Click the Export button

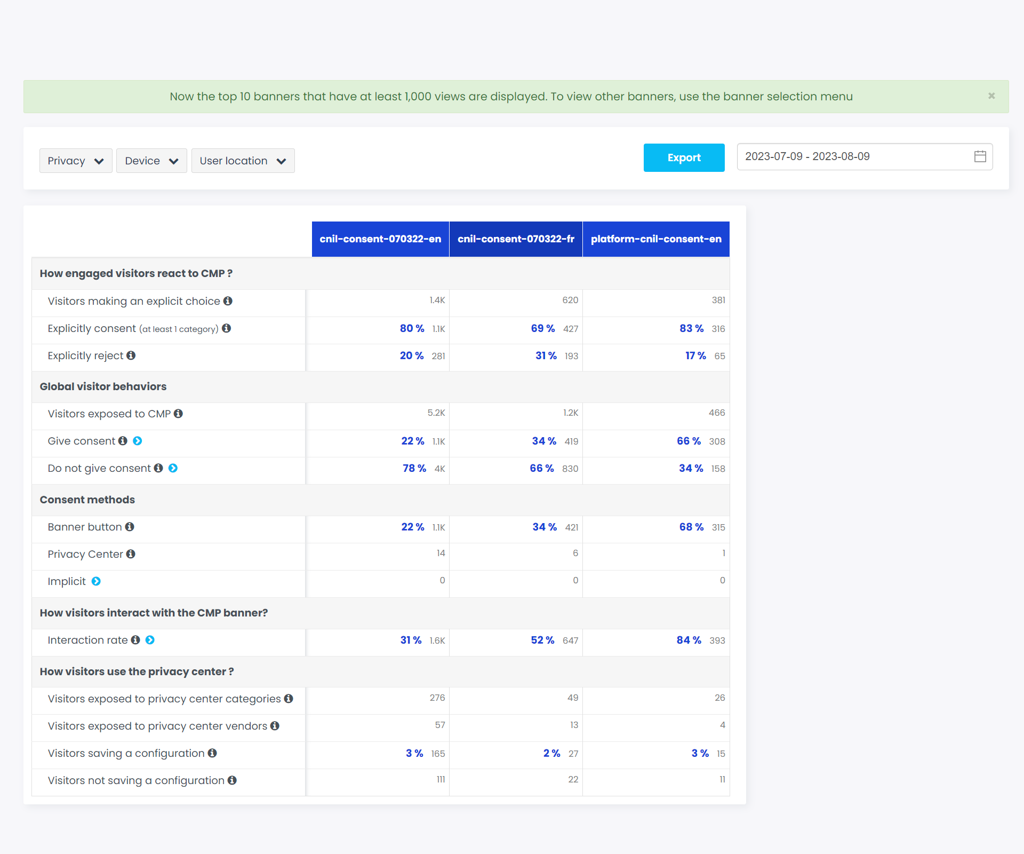click(684, 157)
